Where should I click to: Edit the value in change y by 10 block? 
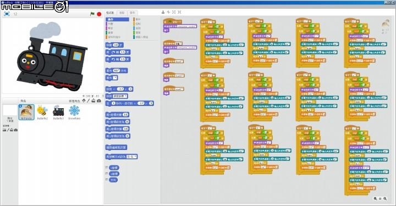pyautogui.click(x=125, y=129)
